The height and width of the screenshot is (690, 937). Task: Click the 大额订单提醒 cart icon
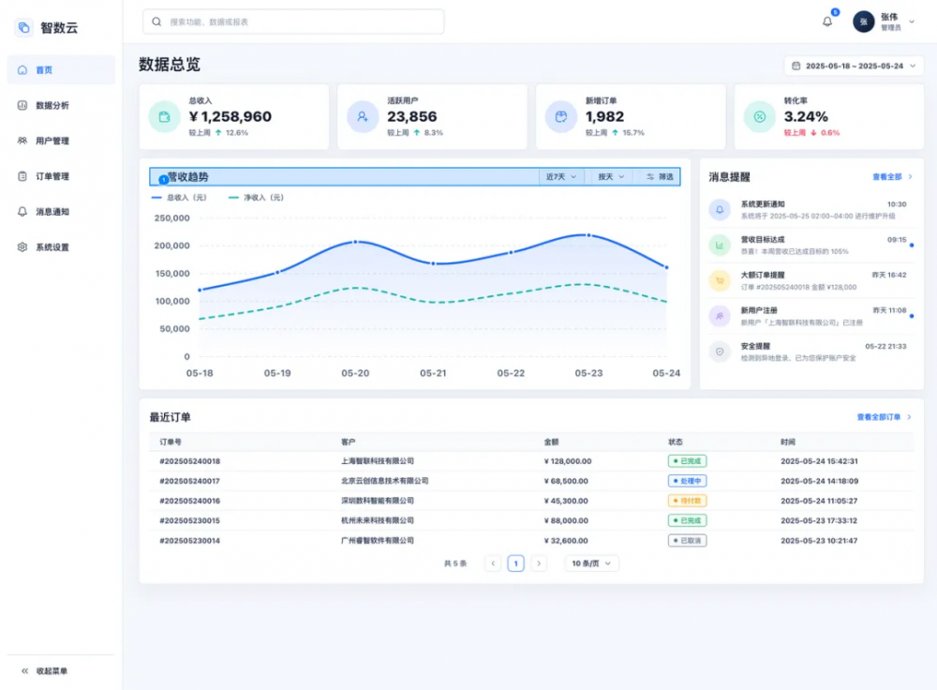click(720, 280)
